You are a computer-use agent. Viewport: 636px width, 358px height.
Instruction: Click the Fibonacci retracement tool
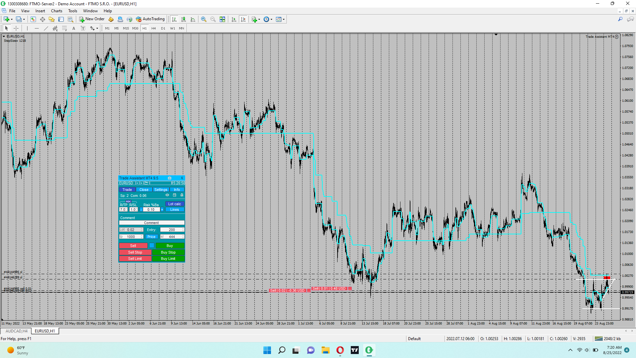point(65,29)
